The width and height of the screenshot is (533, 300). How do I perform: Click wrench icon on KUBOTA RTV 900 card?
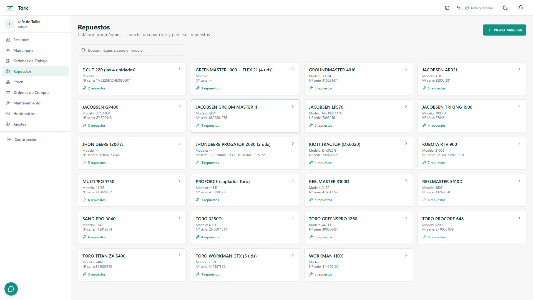(x=424, y=162)
